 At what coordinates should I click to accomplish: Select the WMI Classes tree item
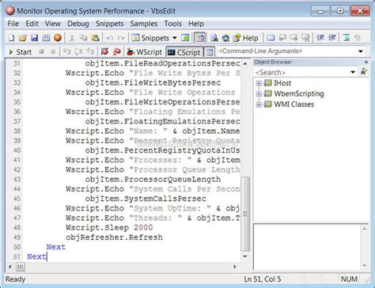(294, 104)
